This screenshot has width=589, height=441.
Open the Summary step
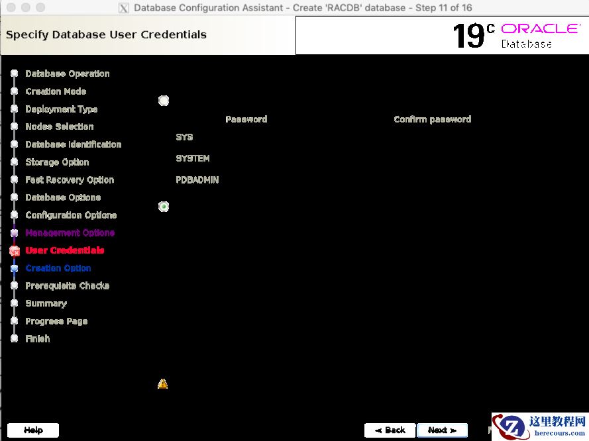click(46, 303)
